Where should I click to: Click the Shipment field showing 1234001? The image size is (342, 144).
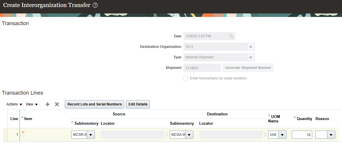tap(202, 68)
